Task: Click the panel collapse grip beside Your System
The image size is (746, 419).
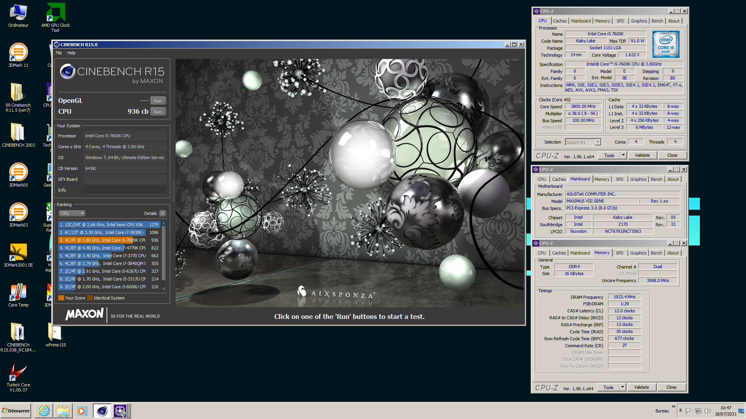Action: tap(173, 190)
